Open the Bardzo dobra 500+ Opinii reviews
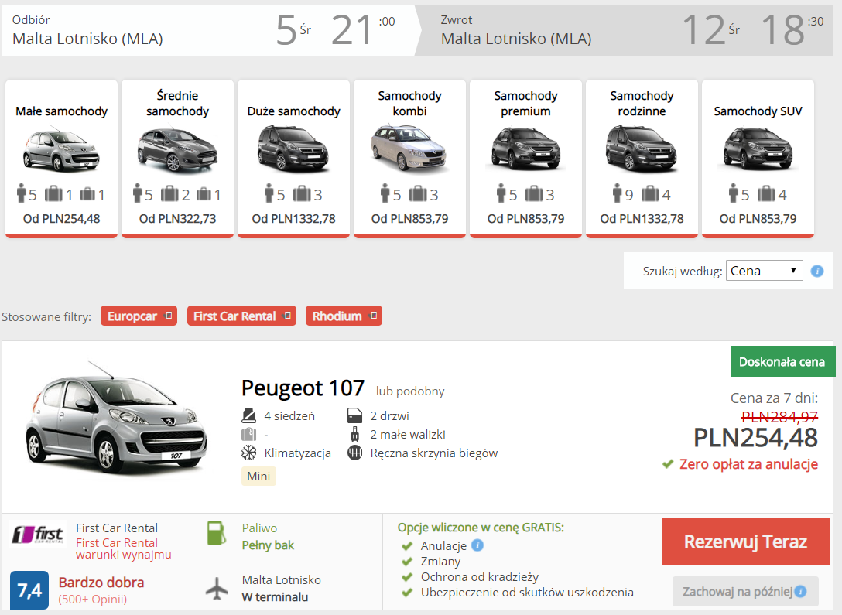The width and height of the screenshot is (842, 615). point(101,590)
